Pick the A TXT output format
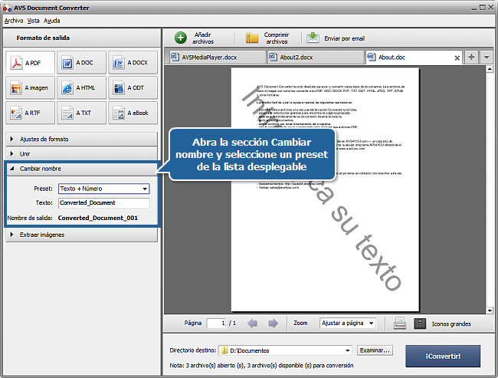The width and height of the screenshot is (498, 378). (82, 113)
